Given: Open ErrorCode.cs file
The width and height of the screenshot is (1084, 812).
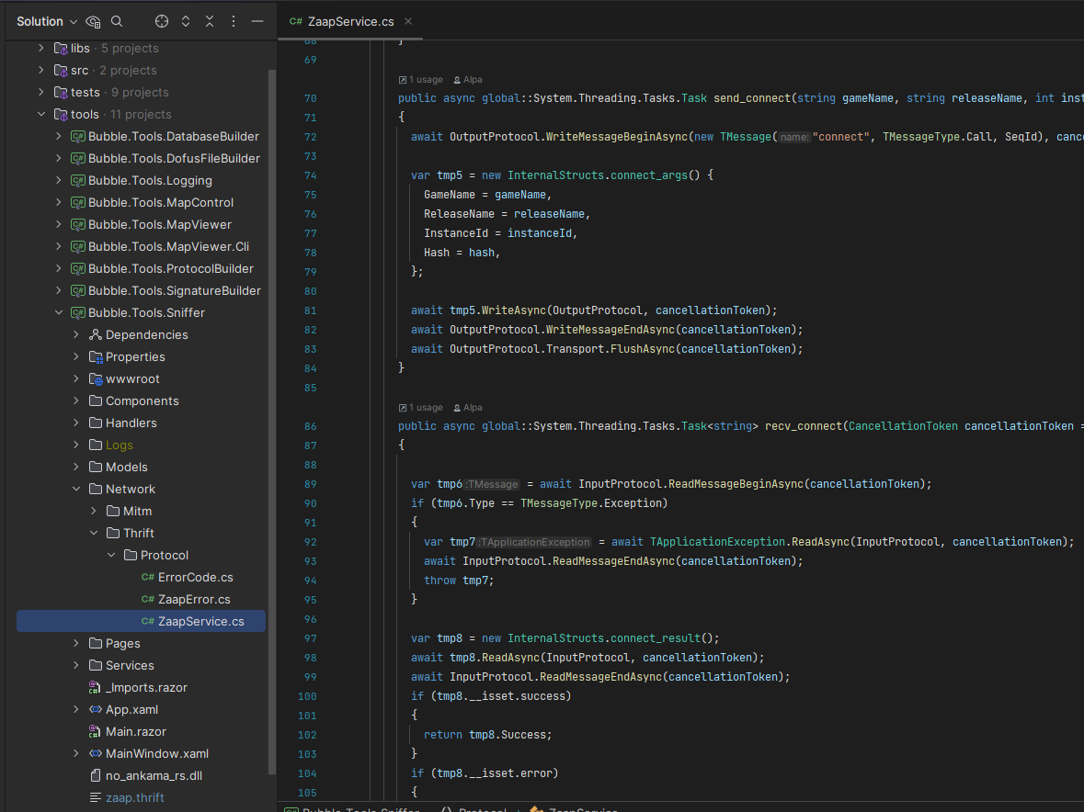Looking at the screenshot, I should [x=196, y=577].
